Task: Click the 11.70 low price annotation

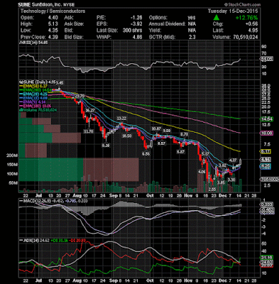Action: click(88, 131)
